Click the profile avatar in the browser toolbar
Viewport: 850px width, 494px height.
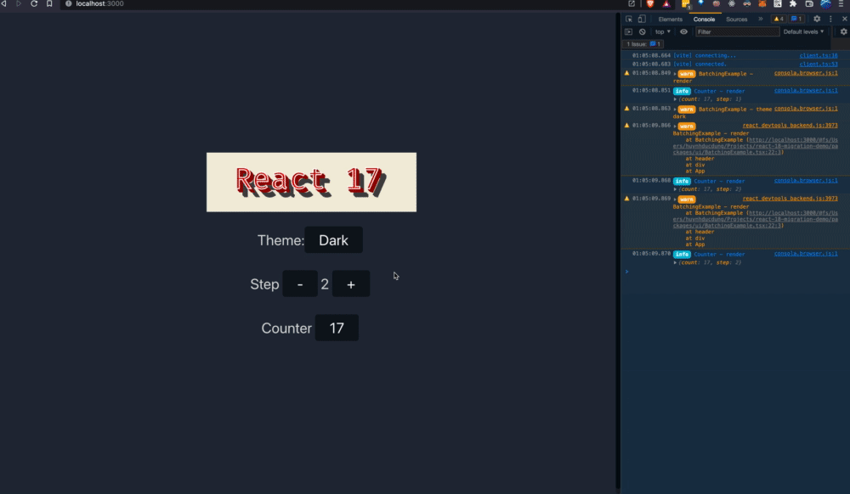(825, 3)
